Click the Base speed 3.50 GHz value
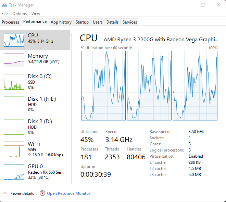 click(197, 132)
